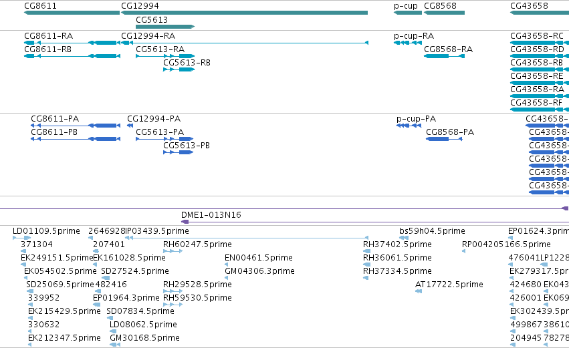This screenshot has width=569, height=348.
Task: Select the DME1-013N16 clone label
Action: click(x=211, y=215)
